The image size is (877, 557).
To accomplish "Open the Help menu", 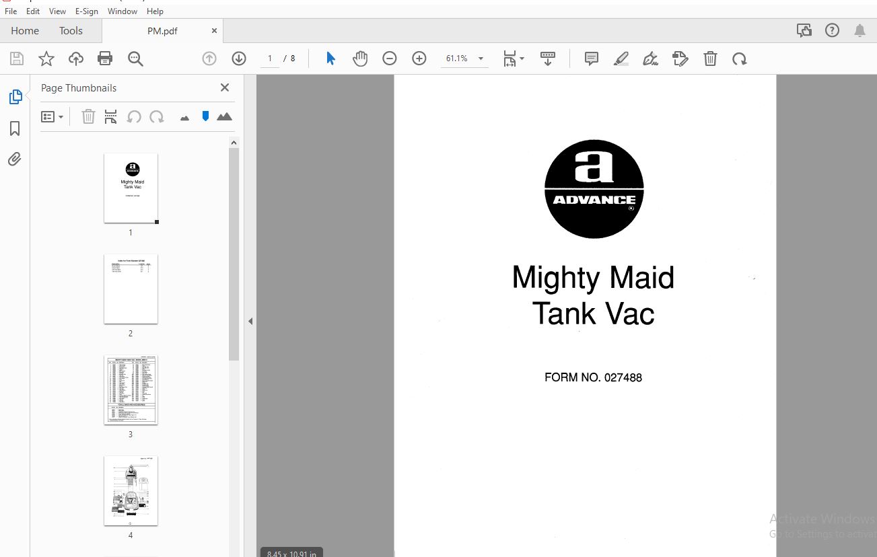I will (x=155, y=11).
